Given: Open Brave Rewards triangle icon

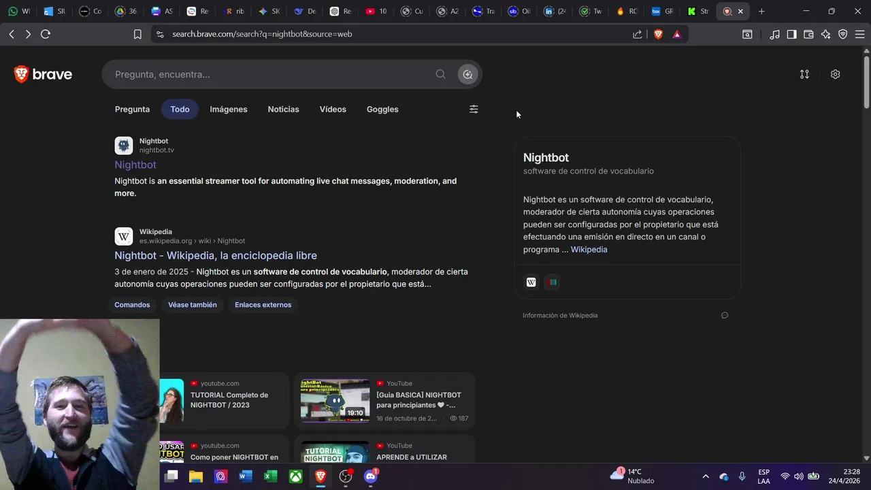Looking at the screenshot, I should 677,34.
